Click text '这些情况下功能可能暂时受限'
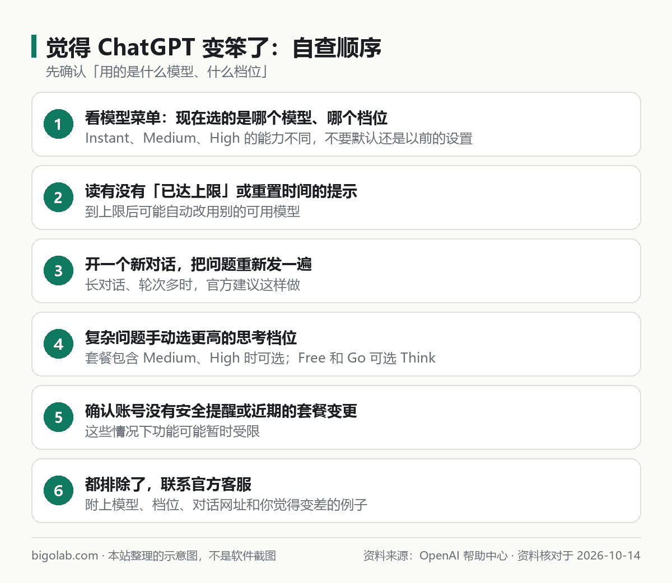Screen dimensions: 672x583 click(172, 431)
